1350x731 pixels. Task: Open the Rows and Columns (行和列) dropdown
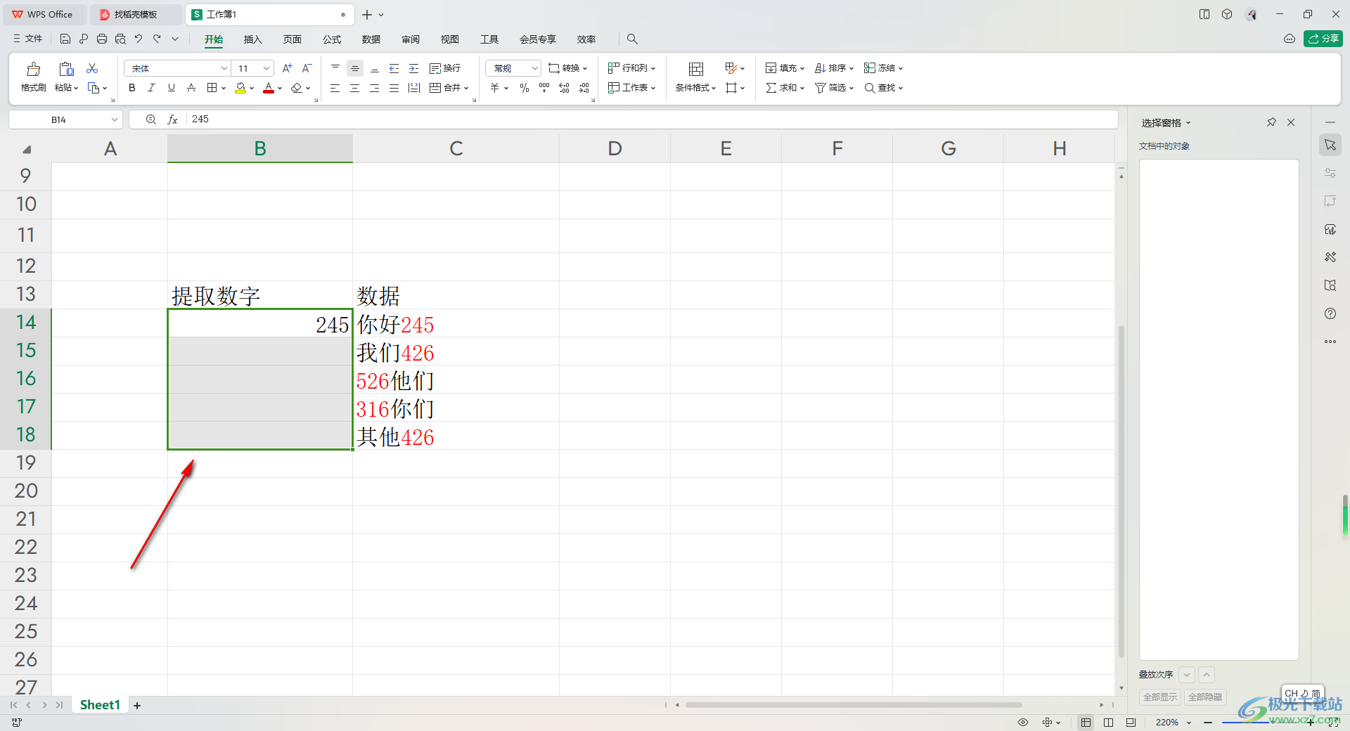click(631, 68)
